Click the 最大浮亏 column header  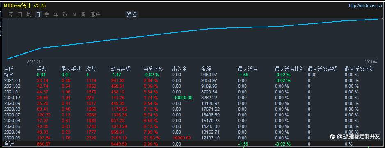pyautogui.click(x=247, y=69)
